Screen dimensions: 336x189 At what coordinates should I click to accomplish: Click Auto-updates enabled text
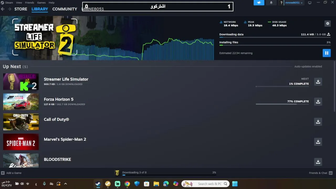(308, 66)
